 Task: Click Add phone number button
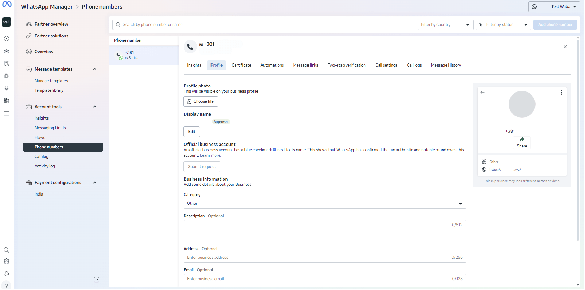click(x=555, y=25)
